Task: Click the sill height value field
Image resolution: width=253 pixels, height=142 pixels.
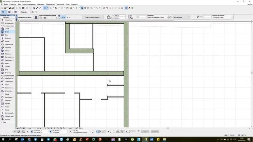Action: pos(142,17)
